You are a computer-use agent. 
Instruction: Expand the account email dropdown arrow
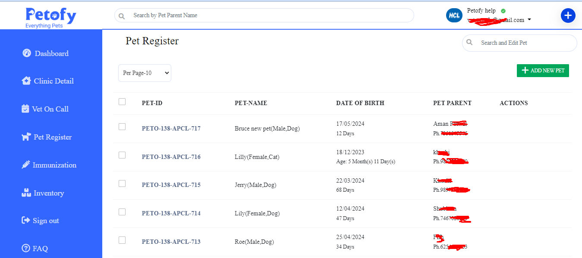tap(529, 20)
